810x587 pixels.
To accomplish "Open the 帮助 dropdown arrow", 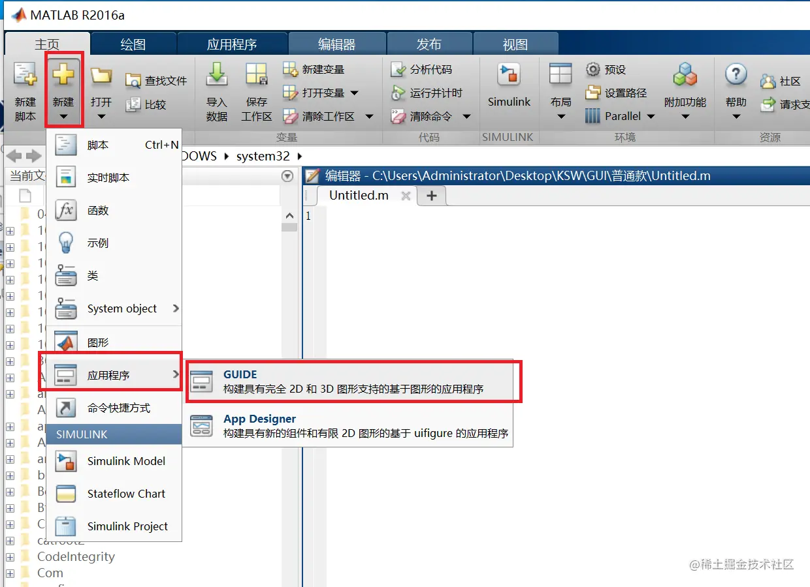I will tap(736, 117).
